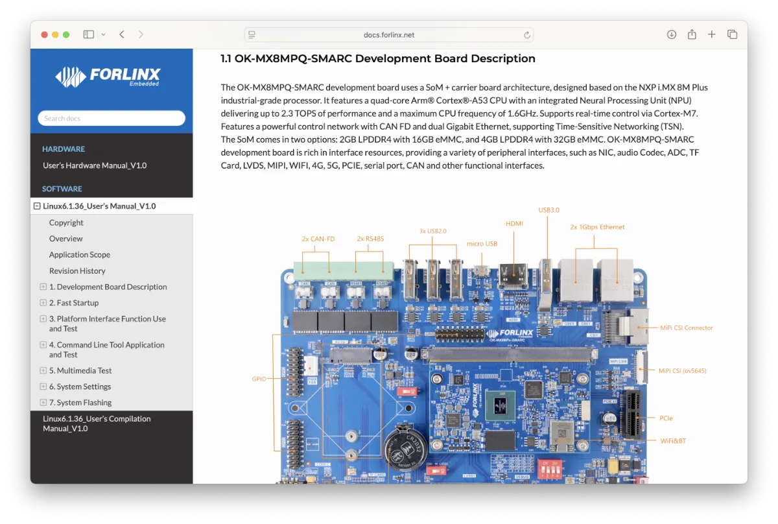Viewport: 778px width, 524px height.
Task: Open the Revision History page
Action: tap(77, 271)
